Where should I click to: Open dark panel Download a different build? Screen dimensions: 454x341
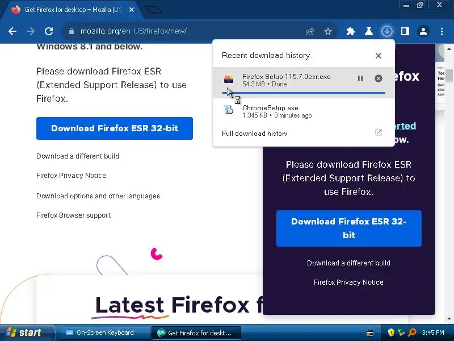coord(348,263)
